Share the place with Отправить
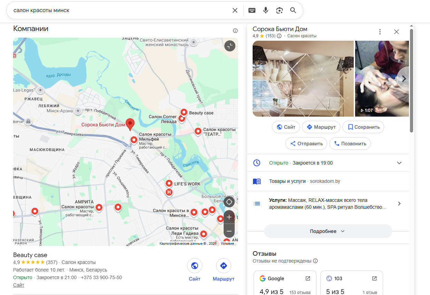This screenshot has height=295, width=430. pos(306,144)
